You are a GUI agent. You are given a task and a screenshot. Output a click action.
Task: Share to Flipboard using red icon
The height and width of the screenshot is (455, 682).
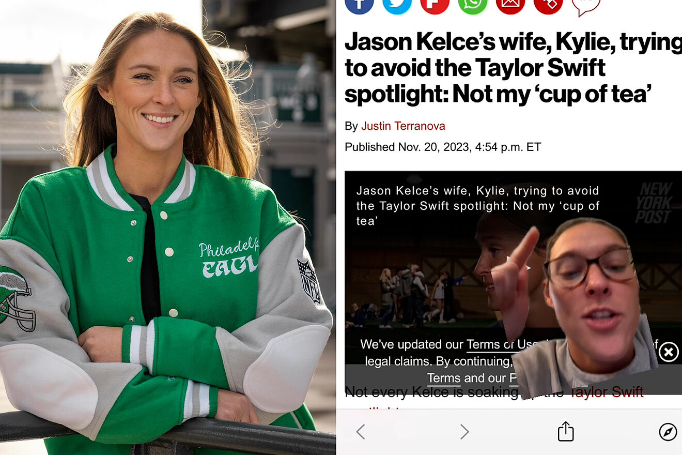[435, 3]
